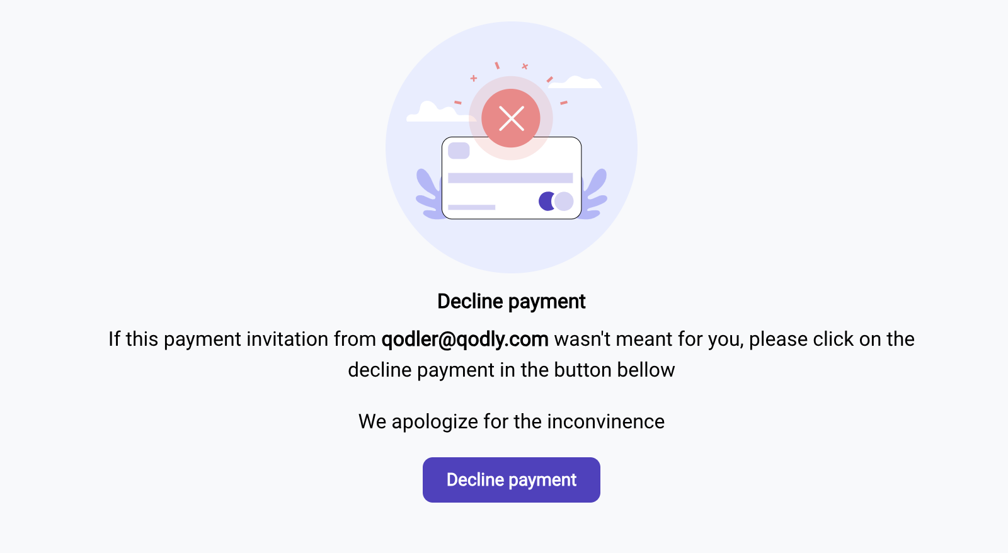This screenshot has height=553, width=1008.
Task: Click the red X circle icon
Action: 511,118
